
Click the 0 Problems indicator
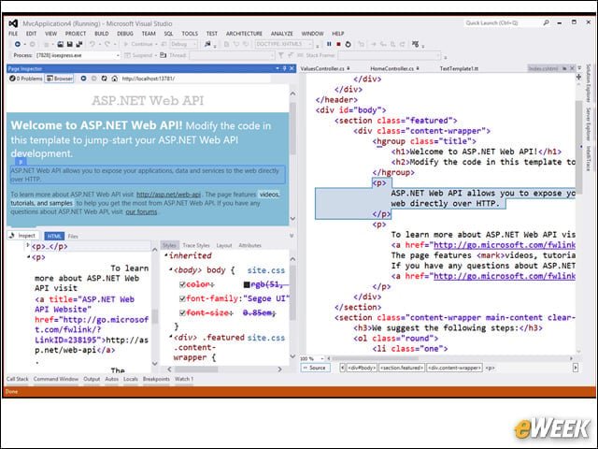point(26,79)
